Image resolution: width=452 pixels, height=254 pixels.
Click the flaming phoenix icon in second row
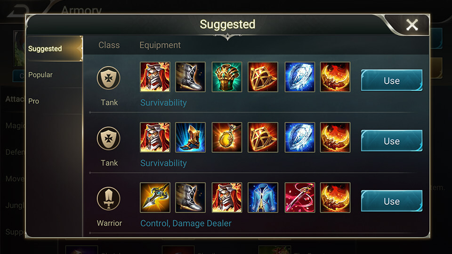click(x=335, y=137)
